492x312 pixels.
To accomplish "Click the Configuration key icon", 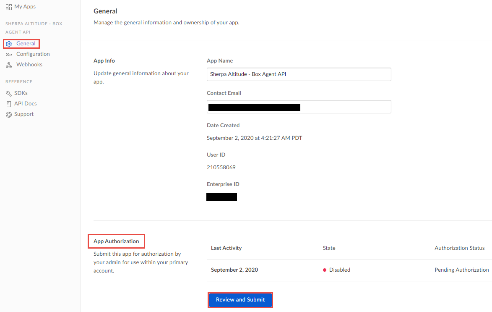I will (9, 54).
